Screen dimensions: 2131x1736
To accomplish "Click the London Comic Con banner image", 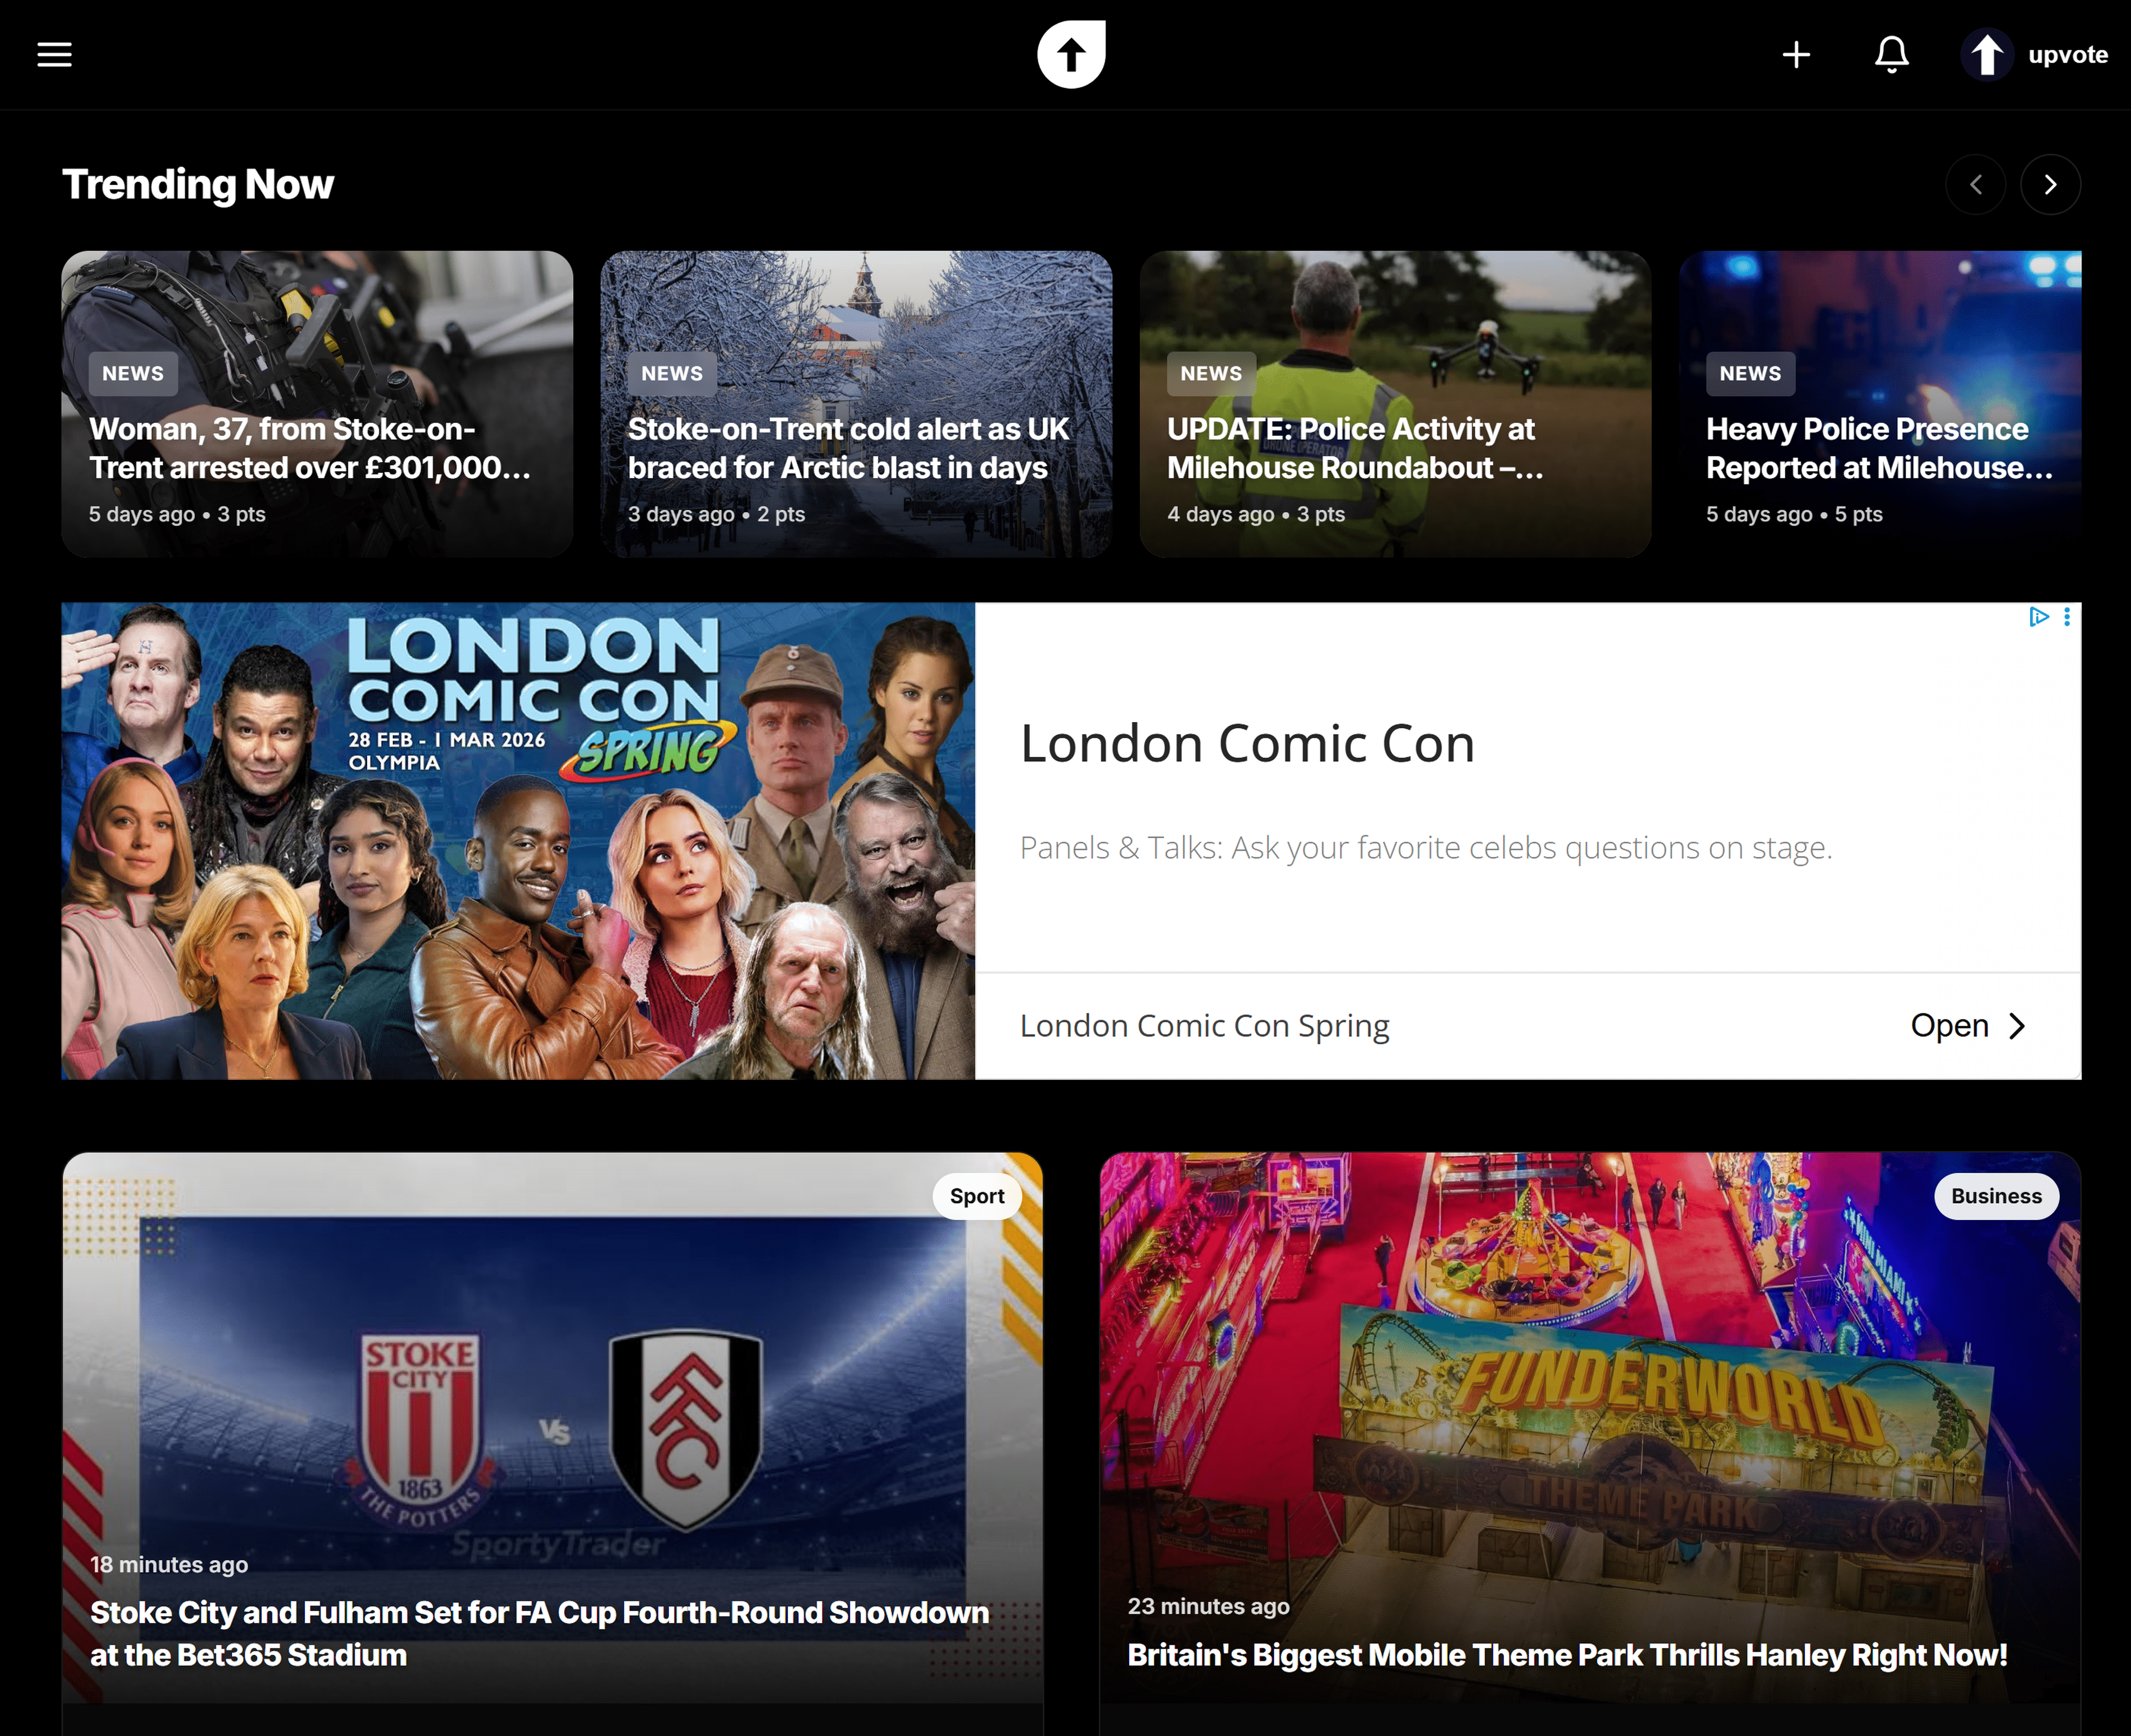I will coord(517,840).
